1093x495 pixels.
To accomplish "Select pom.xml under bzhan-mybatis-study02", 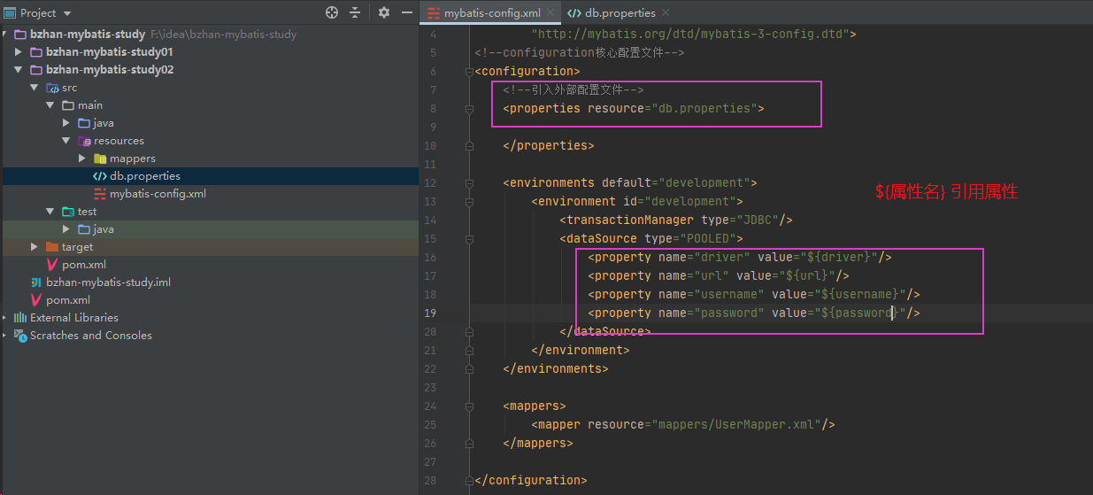I will click(x=84, y=265).
